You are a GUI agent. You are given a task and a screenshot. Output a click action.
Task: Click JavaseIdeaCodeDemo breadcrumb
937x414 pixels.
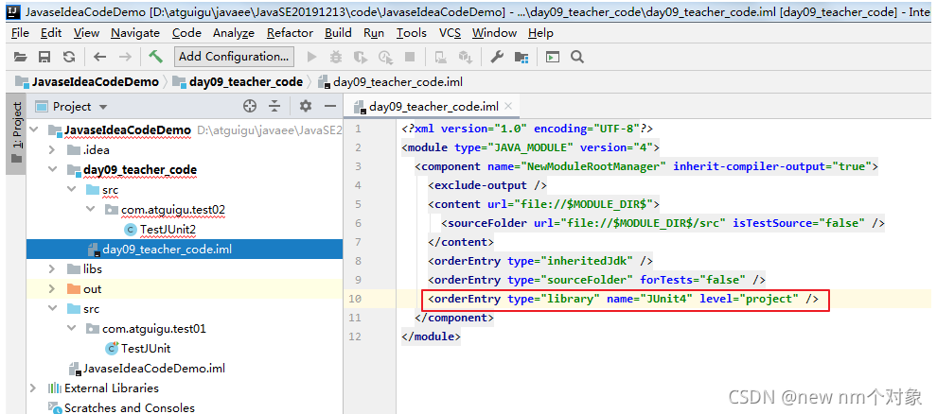click(x=88, y=81)
